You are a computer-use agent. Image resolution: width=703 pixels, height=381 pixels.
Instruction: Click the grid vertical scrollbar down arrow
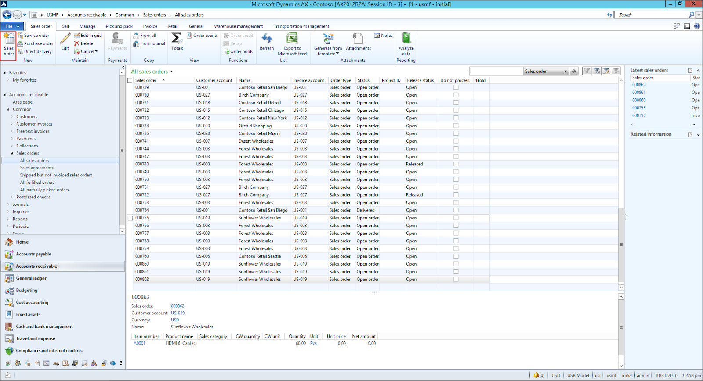point(621,288)
